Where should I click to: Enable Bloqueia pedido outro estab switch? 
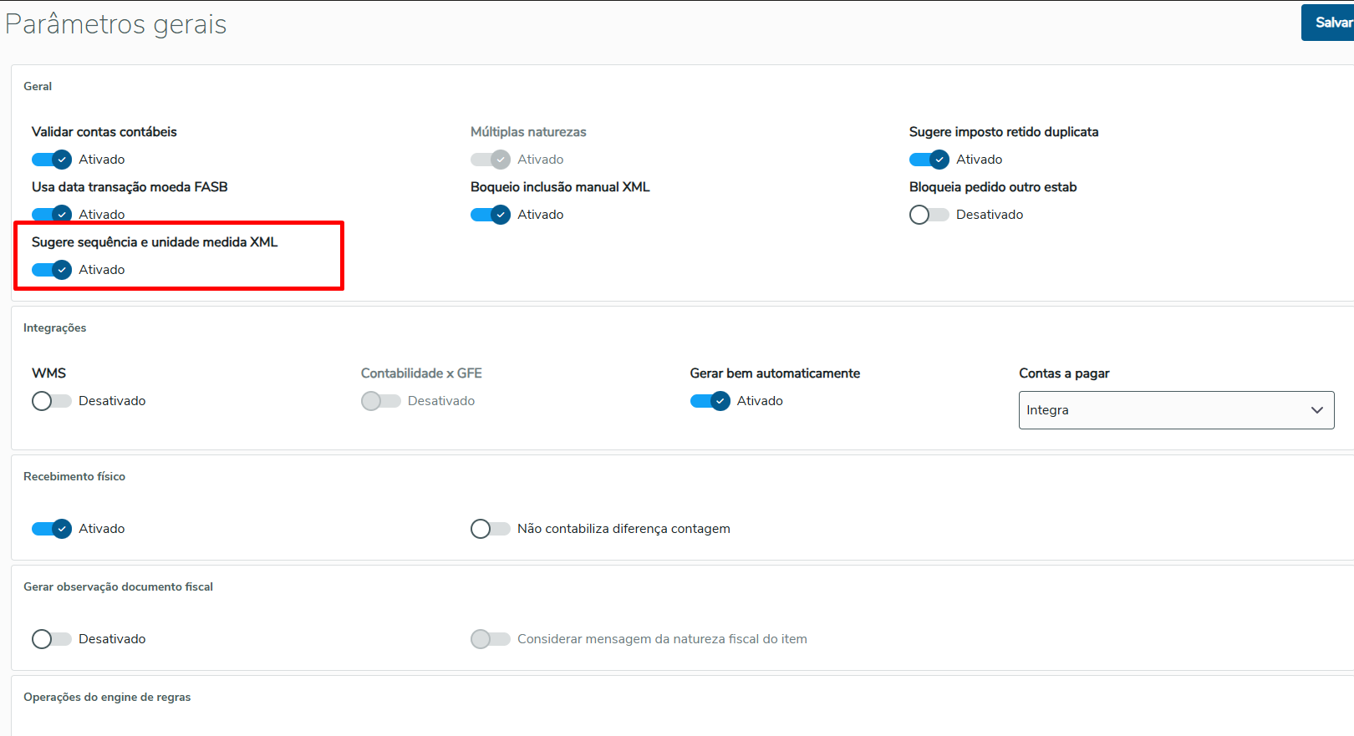(x=929, y=215)
